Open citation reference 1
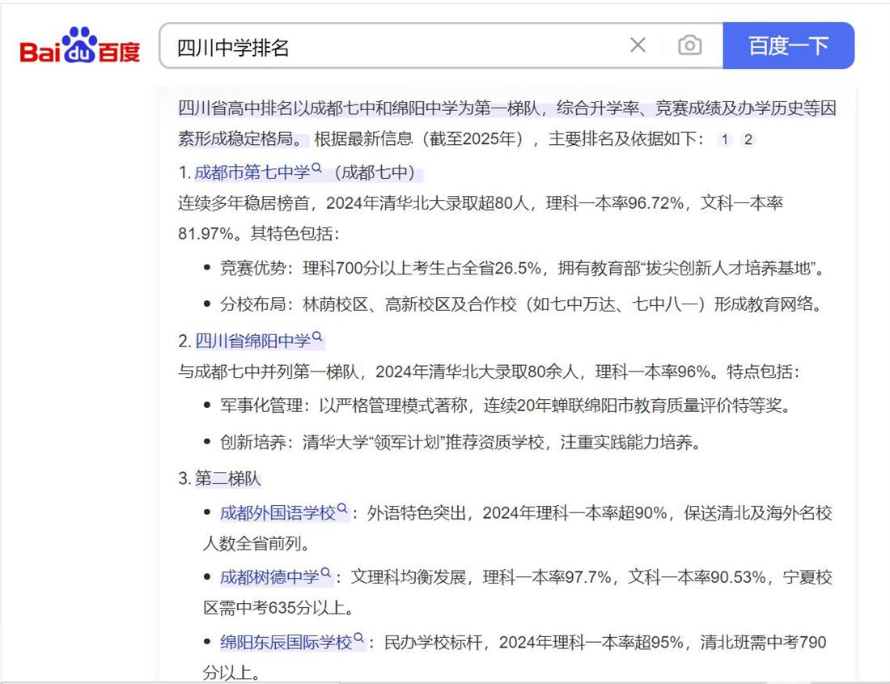The height and width of the screenshot is (684, 890). [725, 140]
